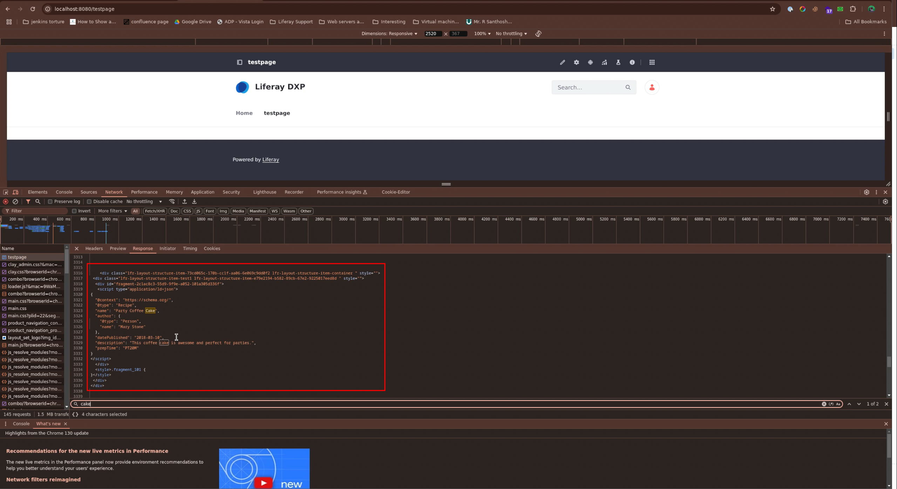Click the import HAR upload icon
The width and height of the screenshot is (897, 489).
pyautogui.click(x=184, y=202)
